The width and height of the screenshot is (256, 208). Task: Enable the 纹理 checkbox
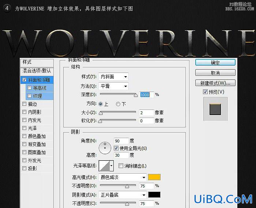(x=29, y=96)
